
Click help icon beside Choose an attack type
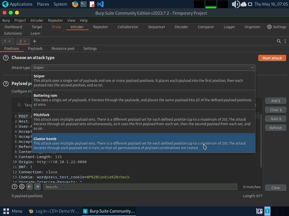coord(6,58)
